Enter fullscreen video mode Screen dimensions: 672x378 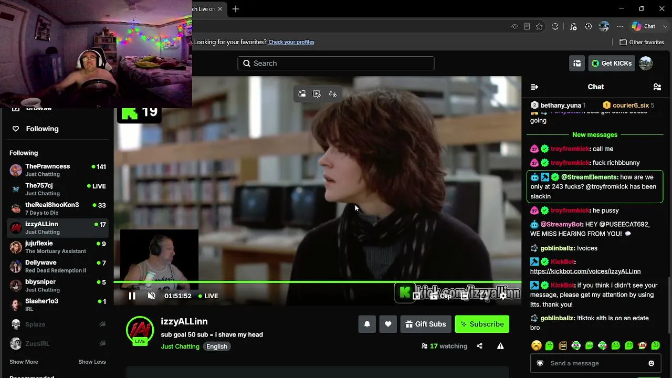pos(484,296)
